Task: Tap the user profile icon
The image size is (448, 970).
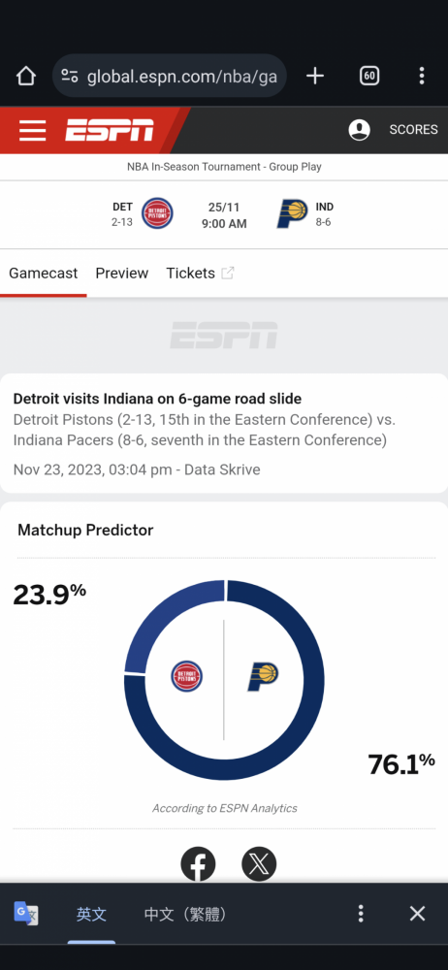Action: click(x=359, y=130)
